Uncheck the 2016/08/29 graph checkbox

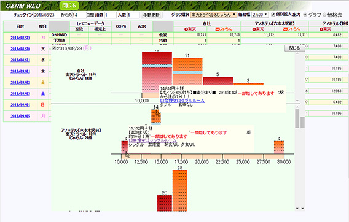click(x=54, y=48)
